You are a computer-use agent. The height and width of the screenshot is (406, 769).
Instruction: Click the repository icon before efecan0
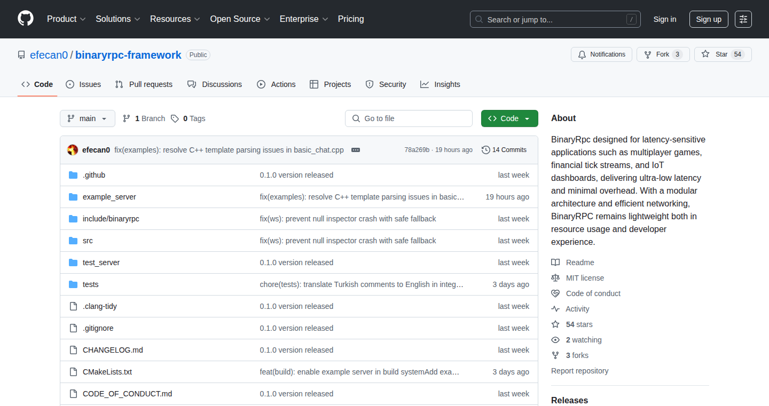tap(21, 55)
